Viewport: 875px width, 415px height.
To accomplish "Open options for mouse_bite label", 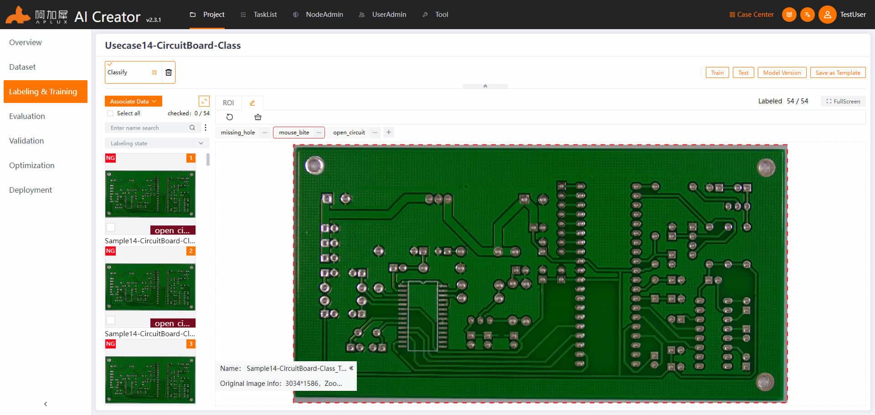I will tap(319, 133).
